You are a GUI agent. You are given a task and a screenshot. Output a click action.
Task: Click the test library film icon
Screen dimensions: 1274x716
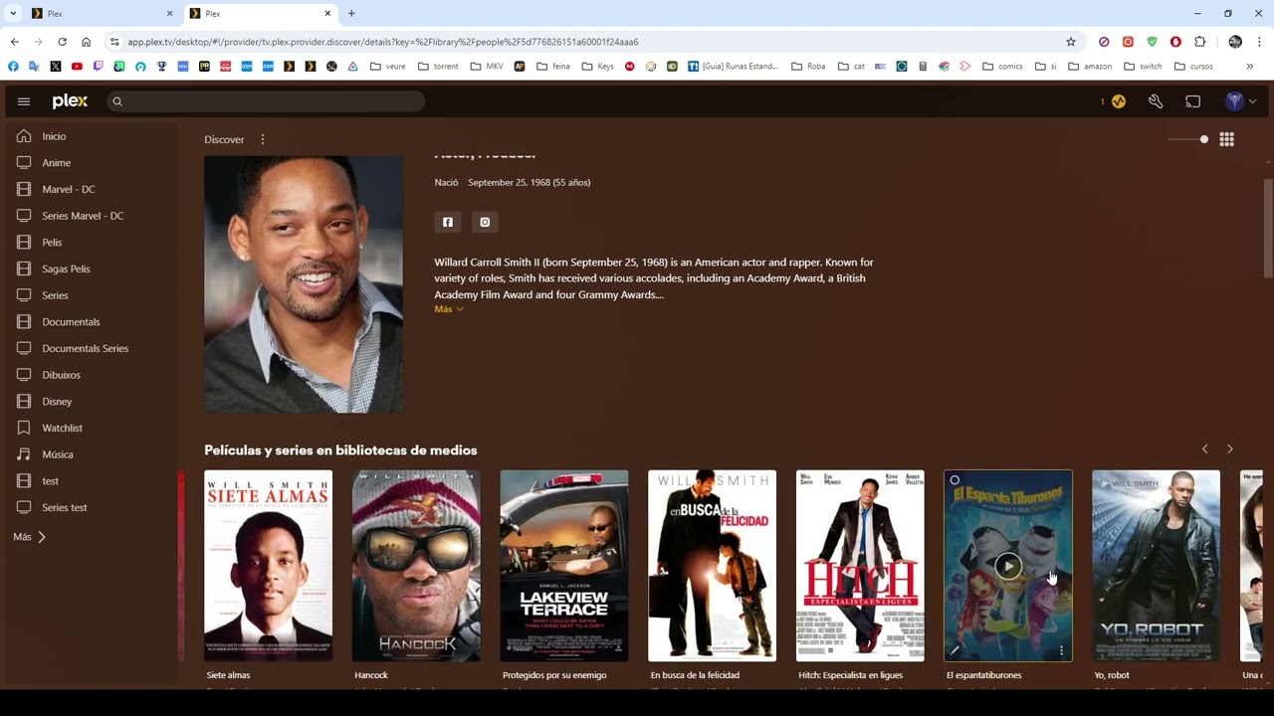pos(24,481)
